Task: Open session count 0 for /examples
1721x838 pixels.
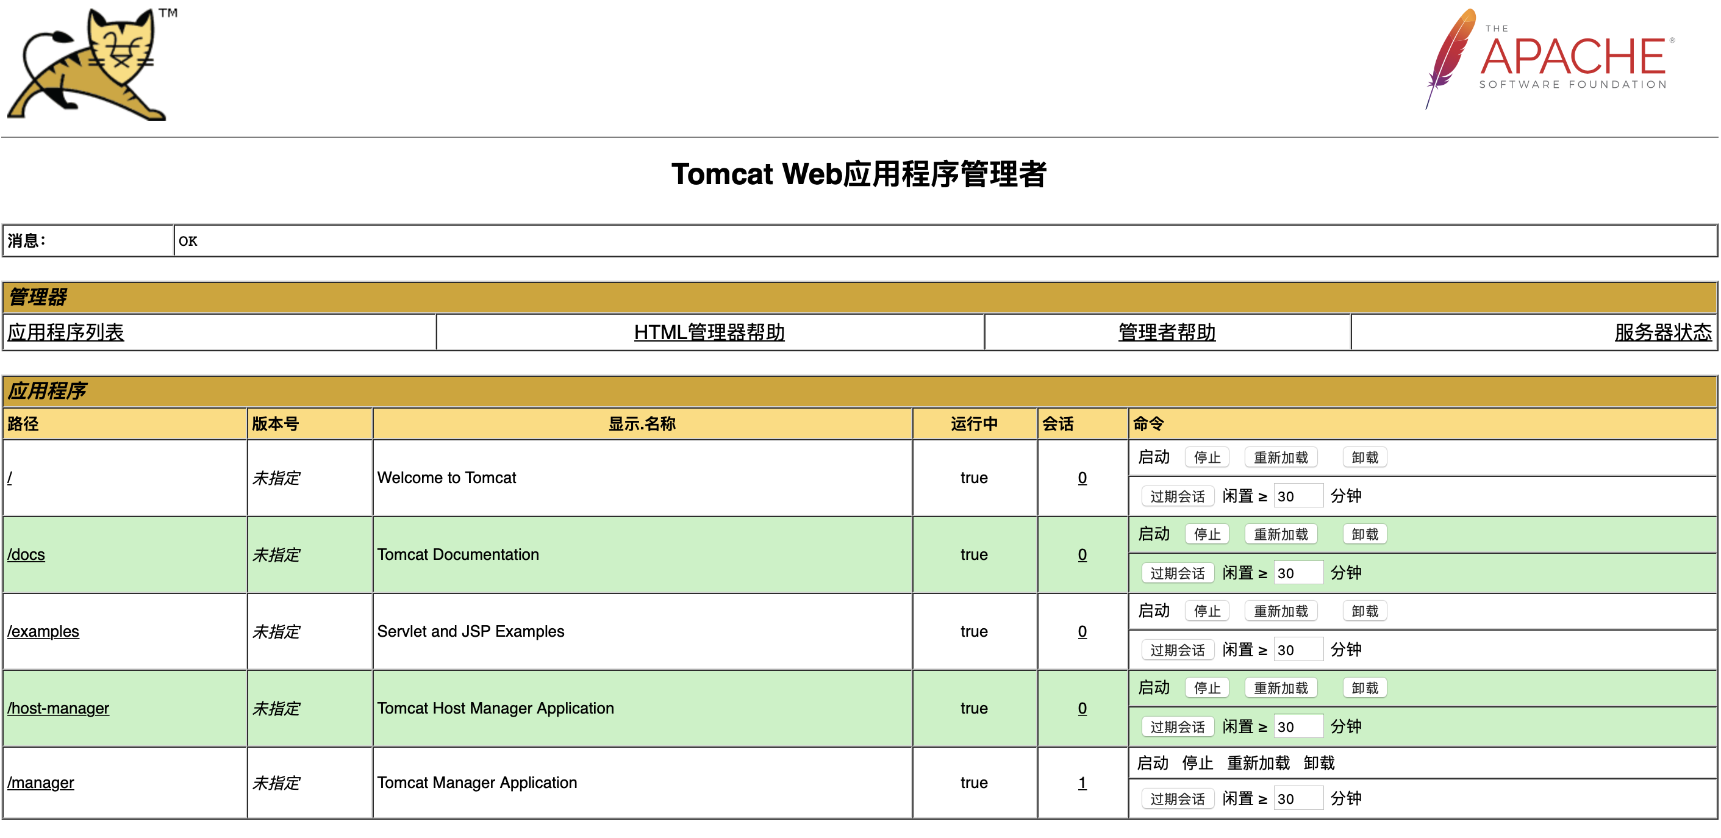Action: point(1082,631)
